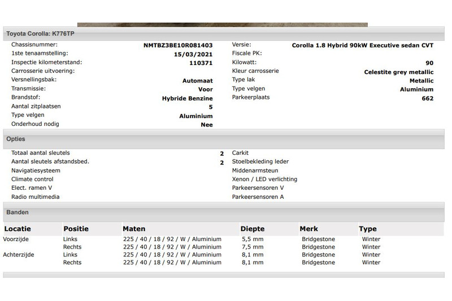Click the vehicle photo strip at top
Viewport: 452px width, 301px height.
tap(222, 24)
